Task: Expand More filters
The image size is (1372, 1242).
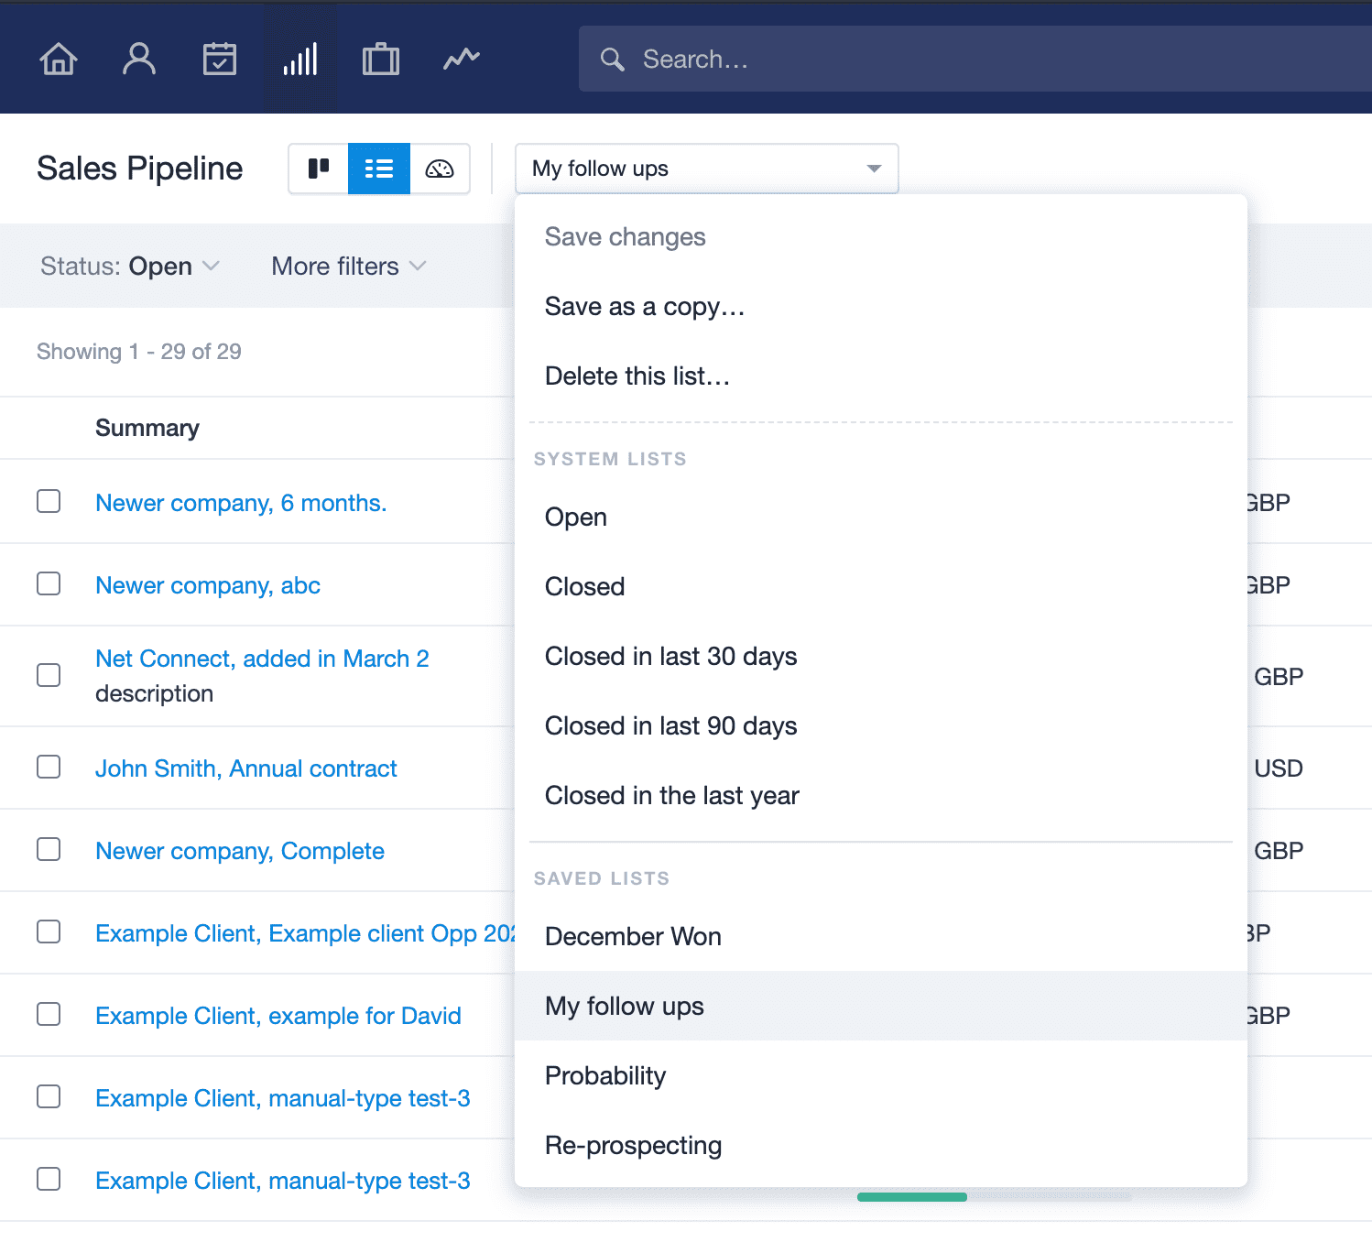Action: point(349,266)
